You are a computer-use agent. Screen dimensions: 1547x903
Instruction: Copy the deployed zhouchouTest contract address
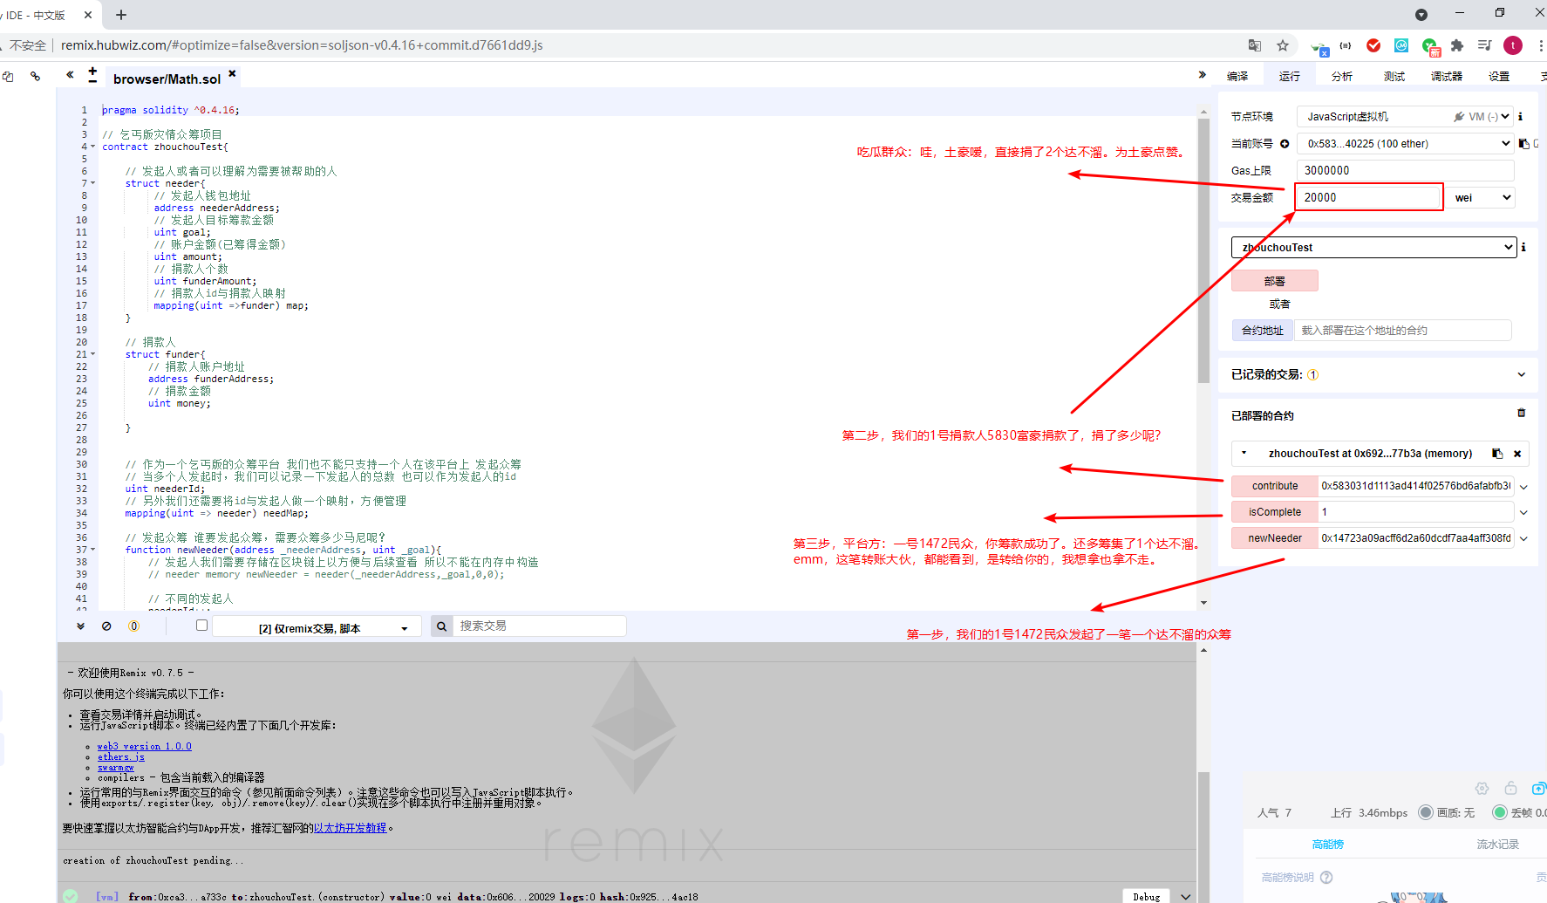point(1497,454)
